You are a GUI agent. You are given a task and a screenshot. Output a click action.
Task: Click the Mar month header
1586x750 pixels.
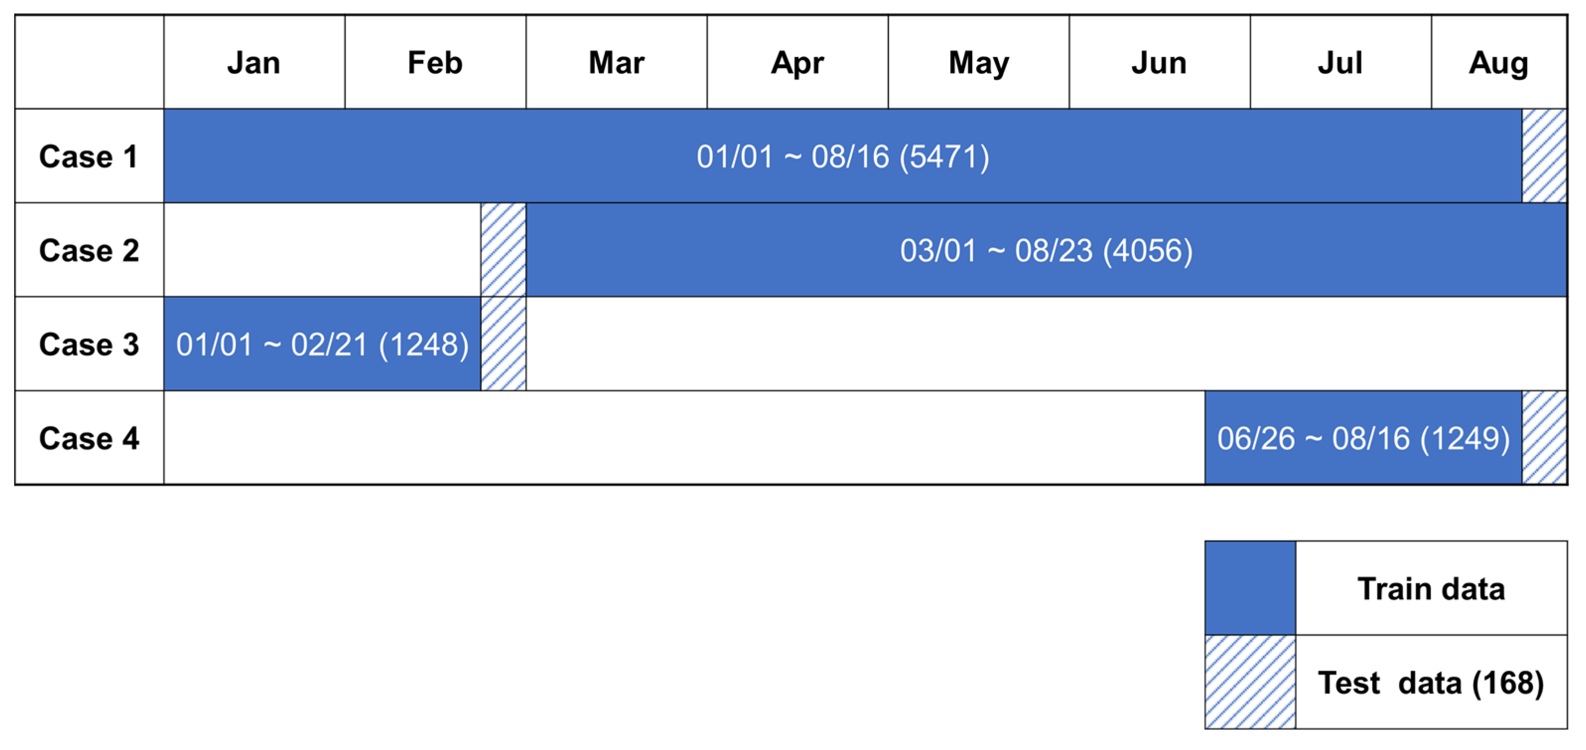616,62
